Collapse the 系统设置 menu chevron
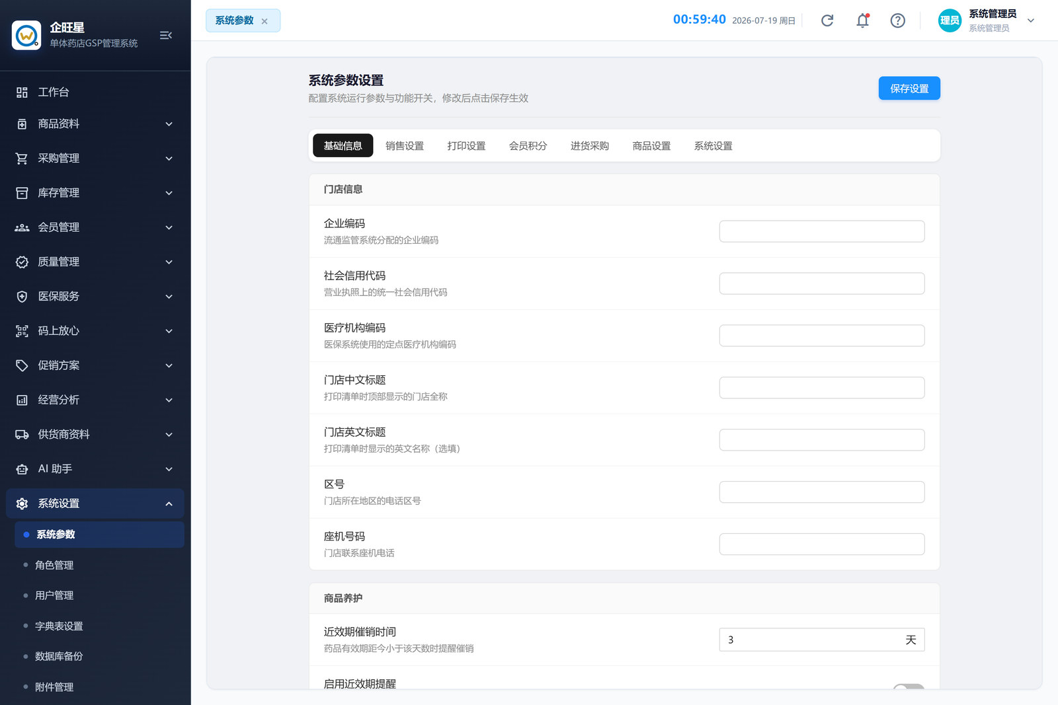This screenshot has height=705, width=1058. pyautogui.click(x=169, y=503)
